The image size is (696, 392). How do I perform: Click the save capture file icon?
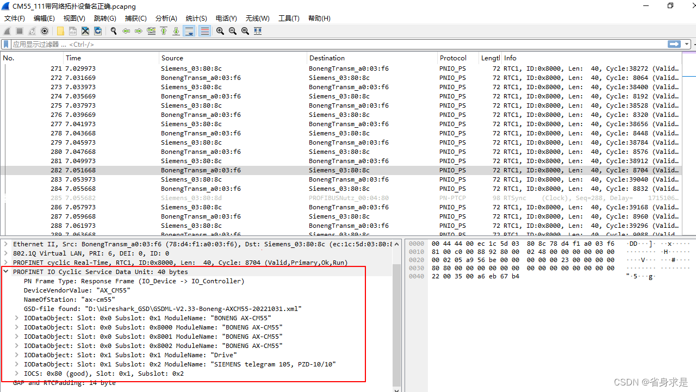[x=73, y=31]
